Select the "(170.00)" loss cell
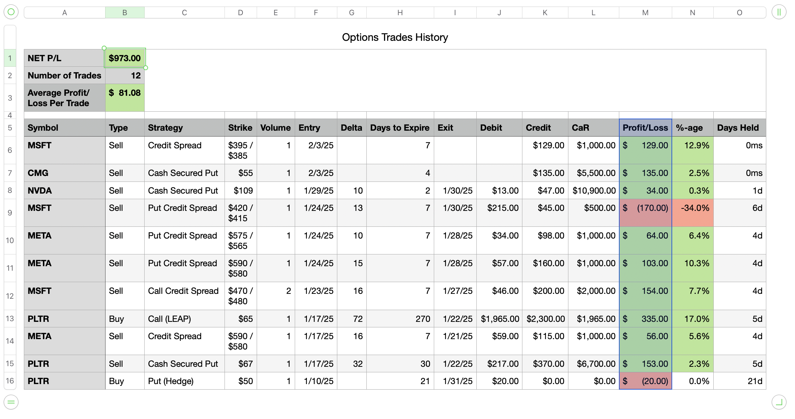The image size is (795, 419). click(x=646, y=213)
